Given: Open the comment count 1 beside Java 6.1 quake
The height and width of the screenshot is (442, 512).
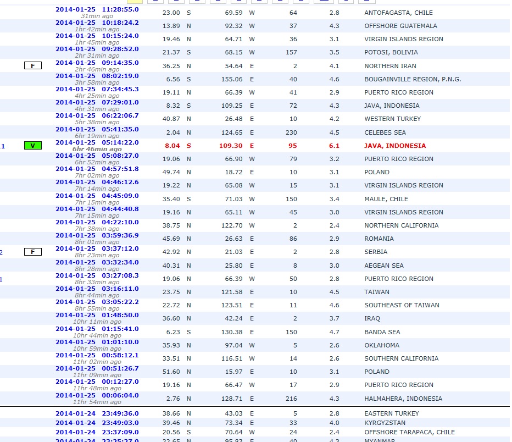Looking at the screenshot, I should (x=3, y=146).
